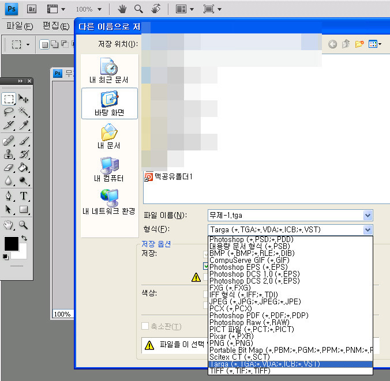The height and width of the screenshot is (381, 390).
Task: Select the Rectangular Marquee tool in toolbox
Action: click(9, 99)
